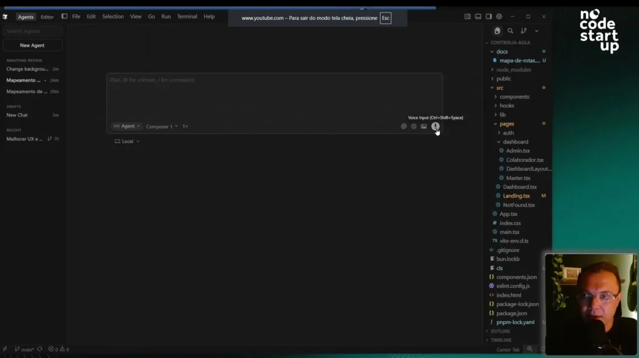
Task: Open the Composer 1 model dropdown
Action: 162,126
